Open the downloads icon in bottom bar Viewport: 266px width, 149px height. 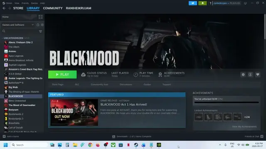(x=113, y=137)
